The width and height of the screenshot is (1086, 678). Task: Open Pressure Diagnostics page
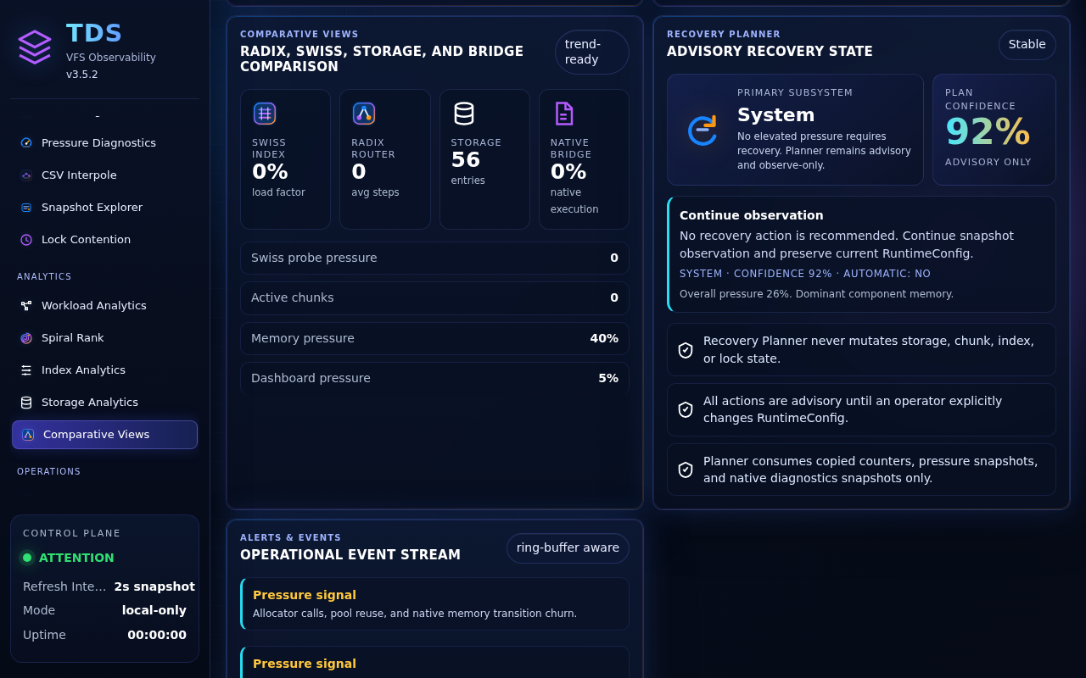coord(104,143)
